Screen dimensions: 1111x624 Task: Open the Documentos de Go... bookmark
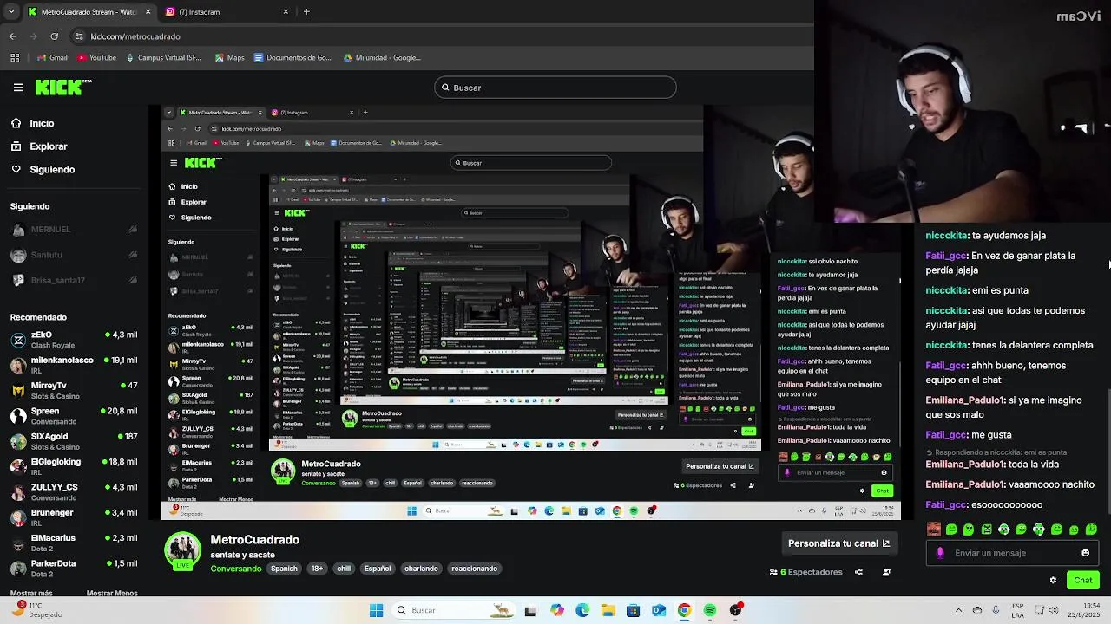[293, 58]
